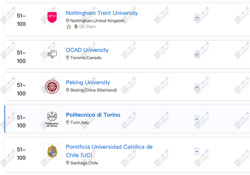The width and height of the screenshot is (250, 175).
Task: Open Politecnico di Torino link
Action: [93, 115]
